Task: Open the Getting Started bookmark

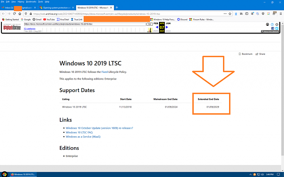Action: pos(10,20)
